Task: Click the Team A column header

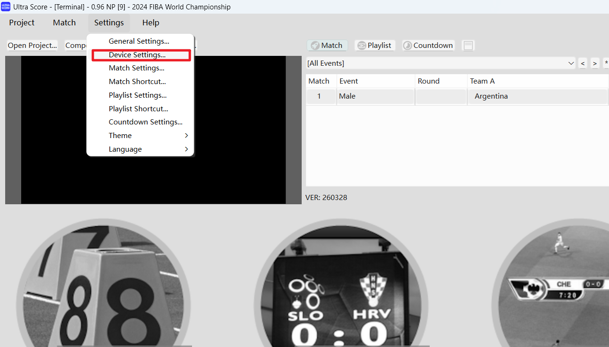Action: coord(538,81)
